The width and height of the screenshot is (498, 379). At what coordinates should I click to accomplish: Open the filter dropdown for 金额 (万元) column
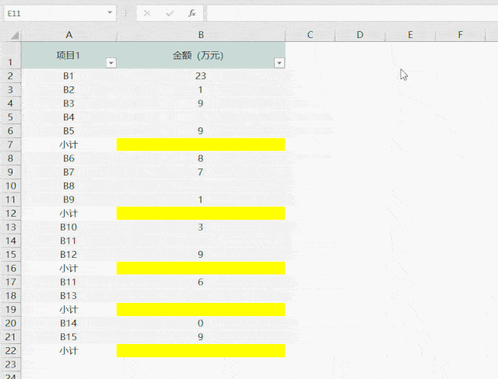pos(279,63)
